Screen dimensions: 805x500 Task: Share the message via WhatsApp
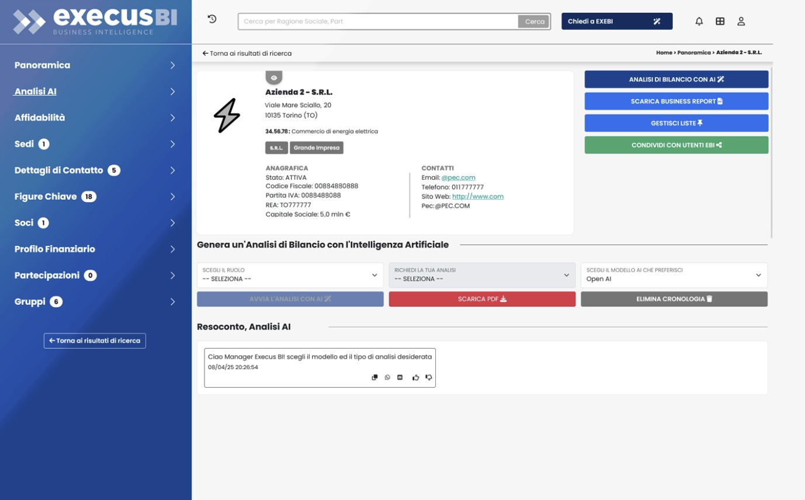(387, 377)
